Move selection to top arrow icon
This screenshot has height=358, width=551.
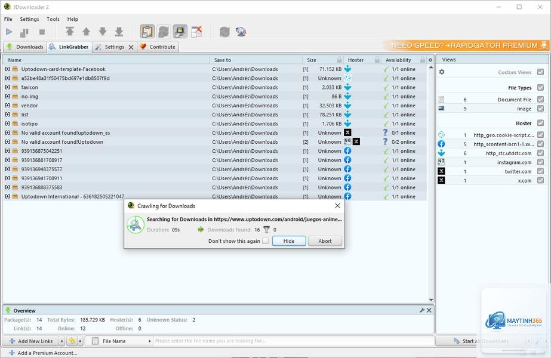click(x=70, y=32)
